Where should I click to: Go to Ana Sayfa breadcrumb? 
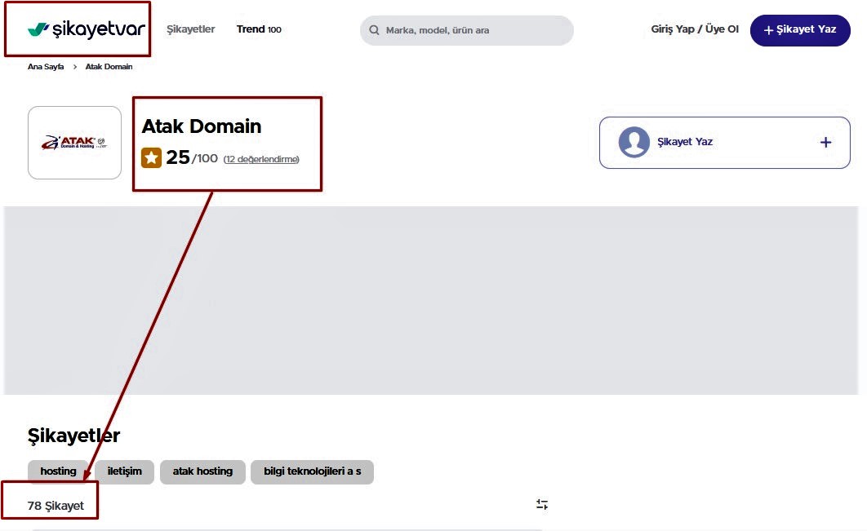[x=46, y=67]
